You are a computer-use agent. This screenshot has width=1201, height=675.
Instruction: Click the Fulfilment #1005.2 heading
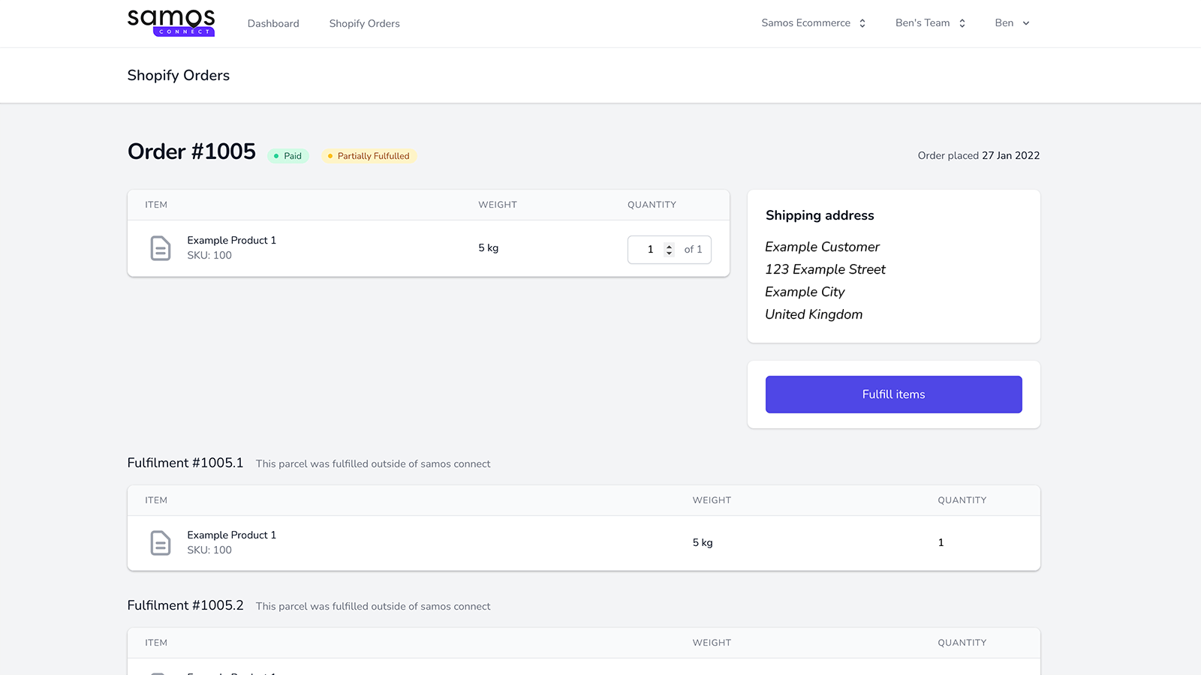(x=185, y=605)
